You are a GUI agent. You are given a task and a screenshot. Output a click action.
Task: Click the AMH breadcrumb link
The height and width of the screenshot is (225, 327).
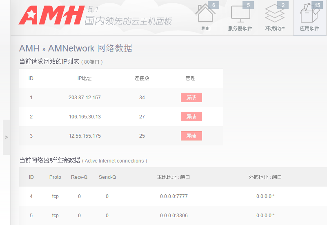[29, 49]
